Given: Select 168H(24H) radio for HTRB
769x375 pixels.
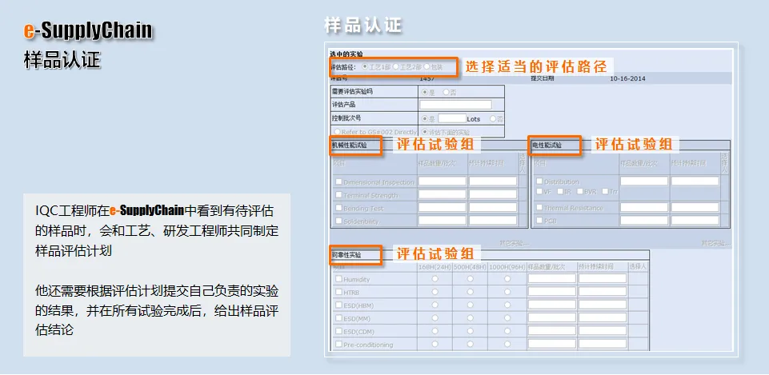Looking at the screenshot, I should coord(435,292).
